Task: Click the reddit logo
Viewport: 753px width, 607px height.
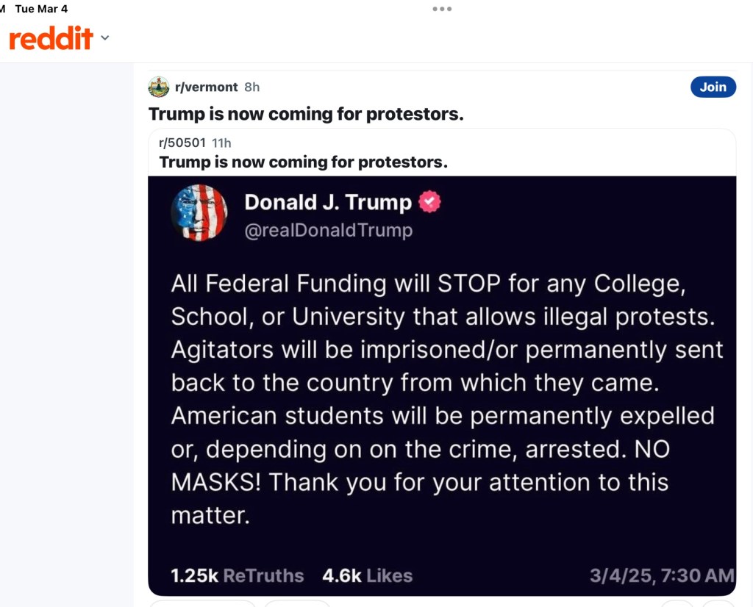Action: 51,38
